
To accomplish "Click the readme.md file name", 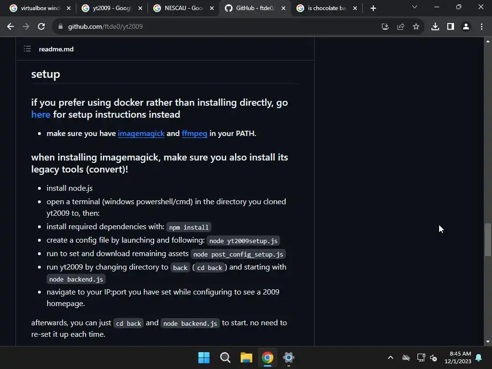I will coord(56,49).
